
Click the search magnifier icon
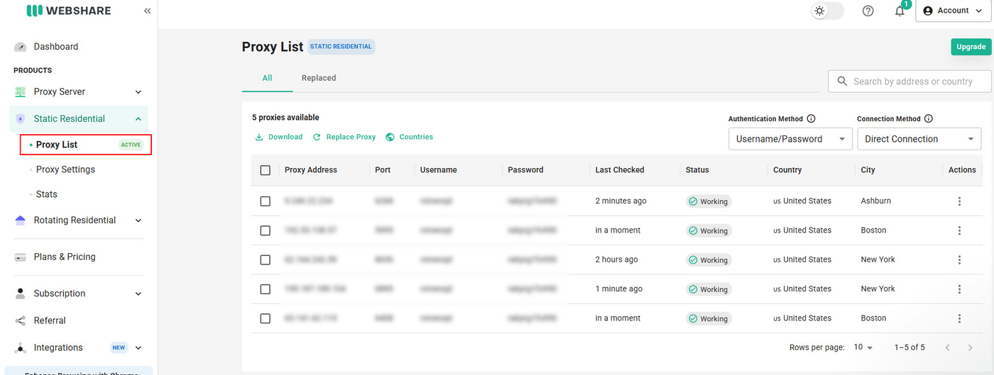pos(843,82)
